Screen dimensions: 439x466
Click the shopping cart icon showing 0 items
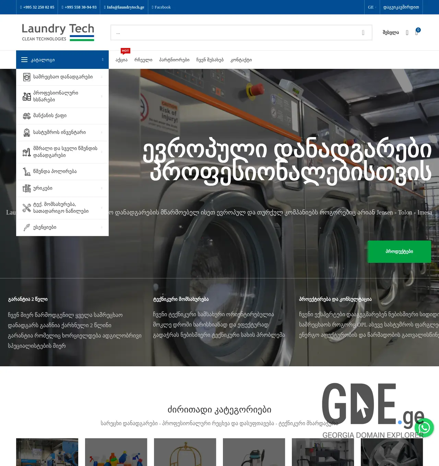click(416, 33)
